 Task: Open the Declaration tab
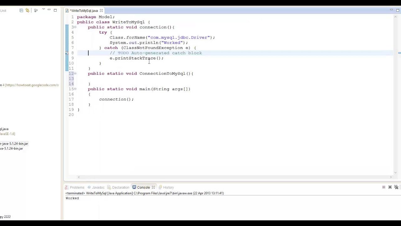[x=118, y=187]
